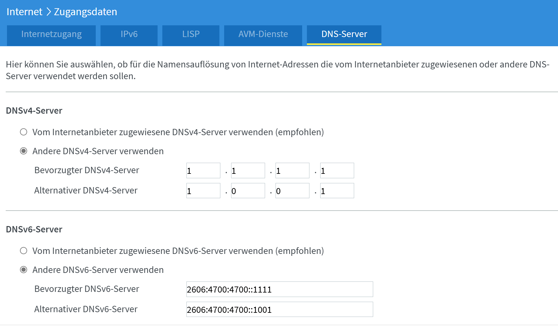Screen dimensions: 558x328
Task: Select the DNS-Server tab
Action: [344, 34]
